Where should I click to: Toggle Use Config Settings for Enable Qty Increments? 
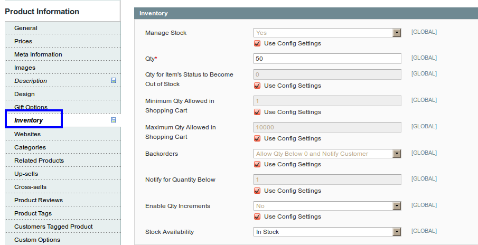[x=257, y=216]
